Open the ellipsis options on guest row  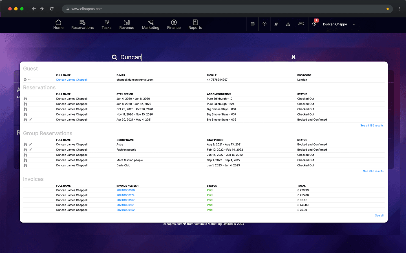coord(29,80)
